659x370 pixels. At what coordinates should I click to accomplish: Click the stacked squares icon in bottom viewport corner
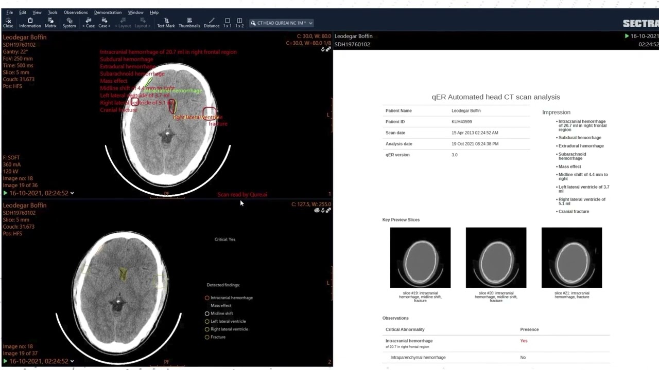coord(328,210)
